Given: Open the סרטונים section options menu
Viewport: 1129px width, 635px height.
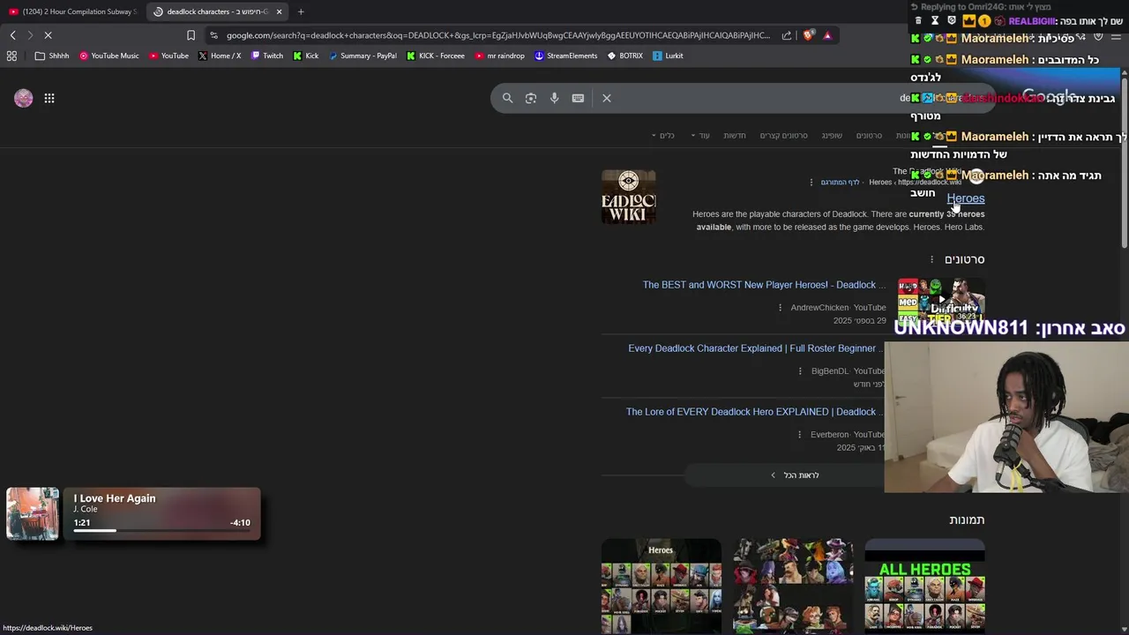Looking at the screenshot, I should click(931, 259).
